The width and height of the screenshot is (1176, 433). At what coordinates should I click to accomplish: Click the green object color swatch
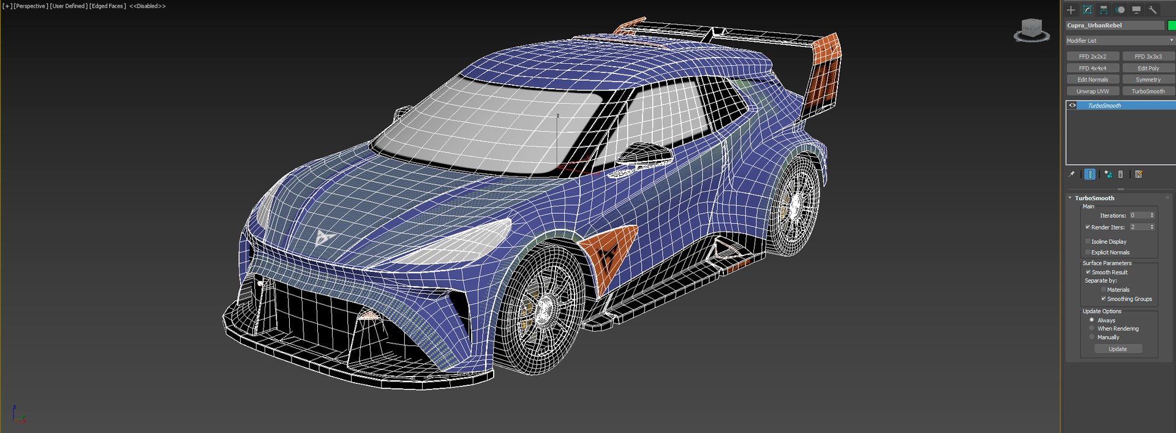1172,25
